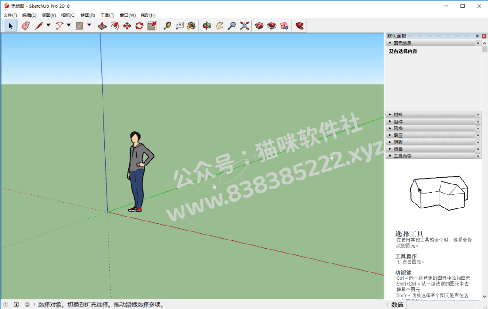The height and width of the screenshot is (309, 488).
Task: Expand the 场景 panel
Action: pos(390,149)
